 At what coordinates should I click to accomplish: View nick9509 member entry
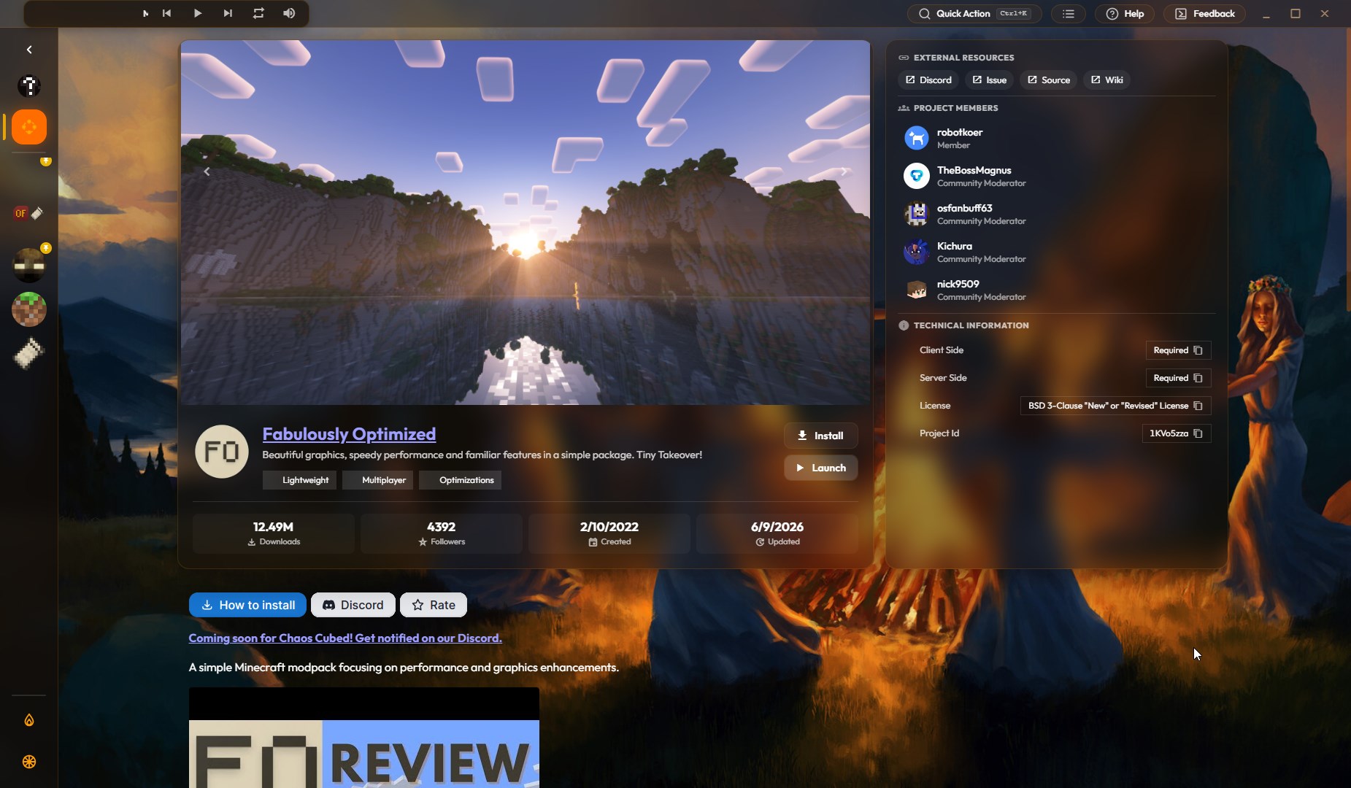[x=1056, y=290]
